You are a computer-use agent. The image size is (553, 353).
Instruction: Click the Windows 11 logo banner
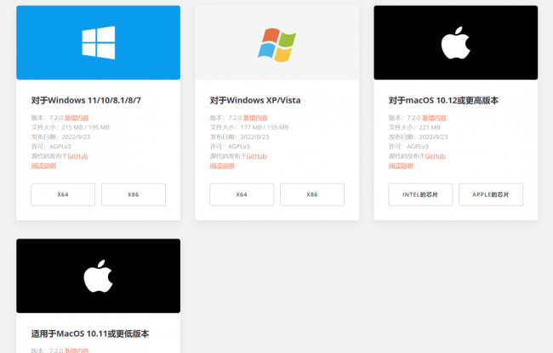pos(98,42)
